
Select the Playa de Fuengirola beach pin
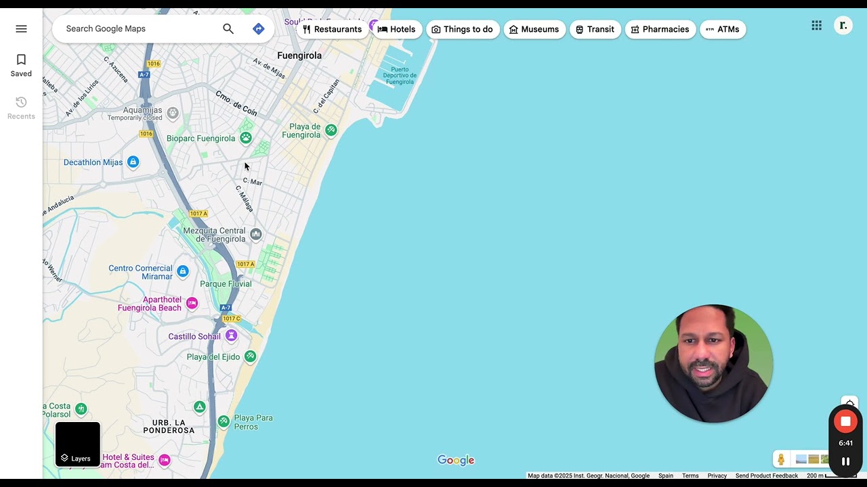(x=331, y=130)
